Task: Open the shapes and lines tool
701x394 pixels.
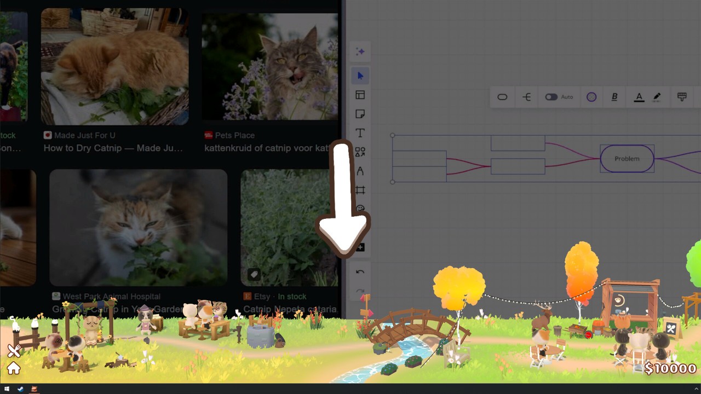Action: tap(360, 152)
